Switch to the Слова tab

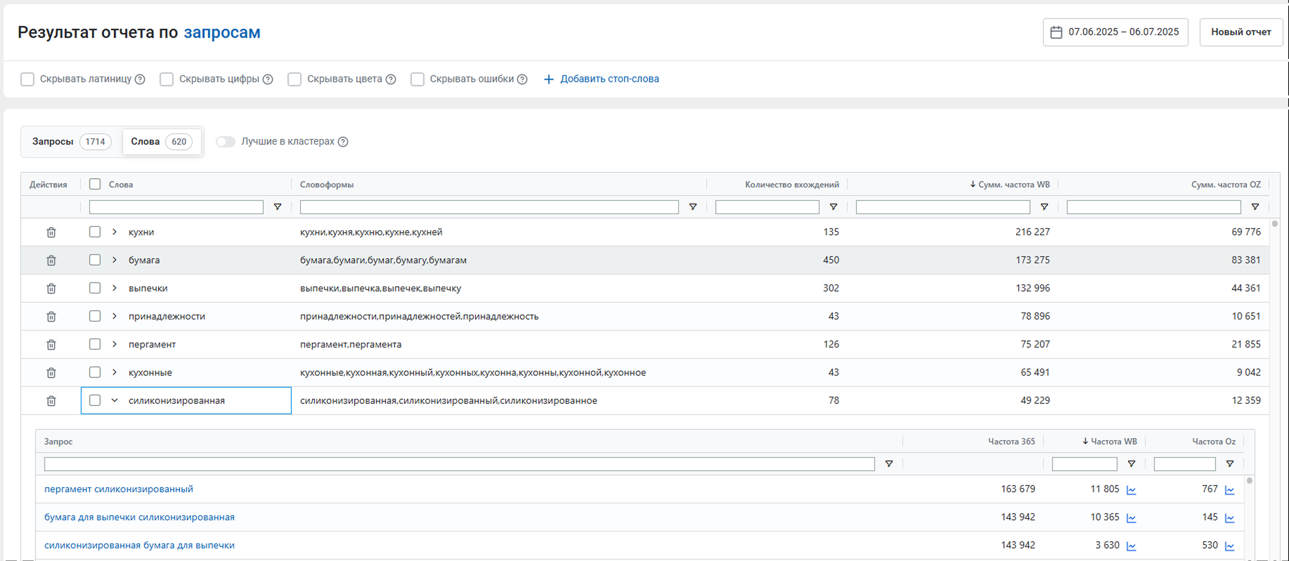pyautogui.click(x=162, y=141)
